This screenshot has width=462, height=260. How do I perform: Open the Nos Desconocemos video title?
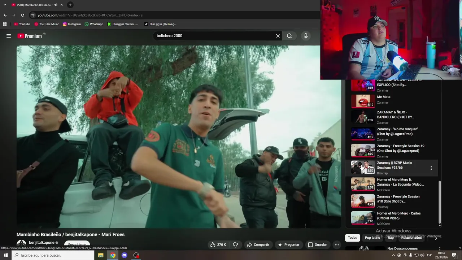[x=402, y=248]
